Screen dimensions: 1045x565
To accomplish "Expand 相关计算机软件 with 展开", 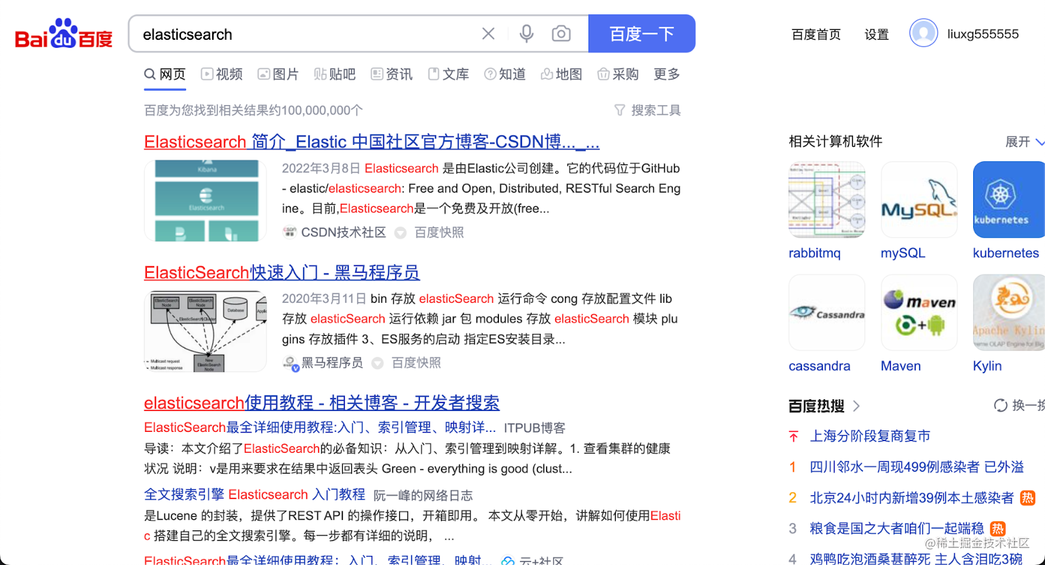I will point(1025,142).
